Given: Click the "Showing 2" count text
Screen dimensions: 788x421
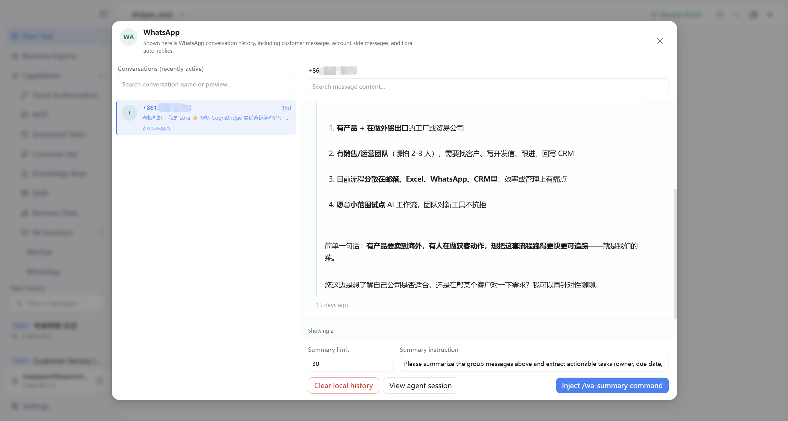Looking at the screenshot, I should (321, 331).
